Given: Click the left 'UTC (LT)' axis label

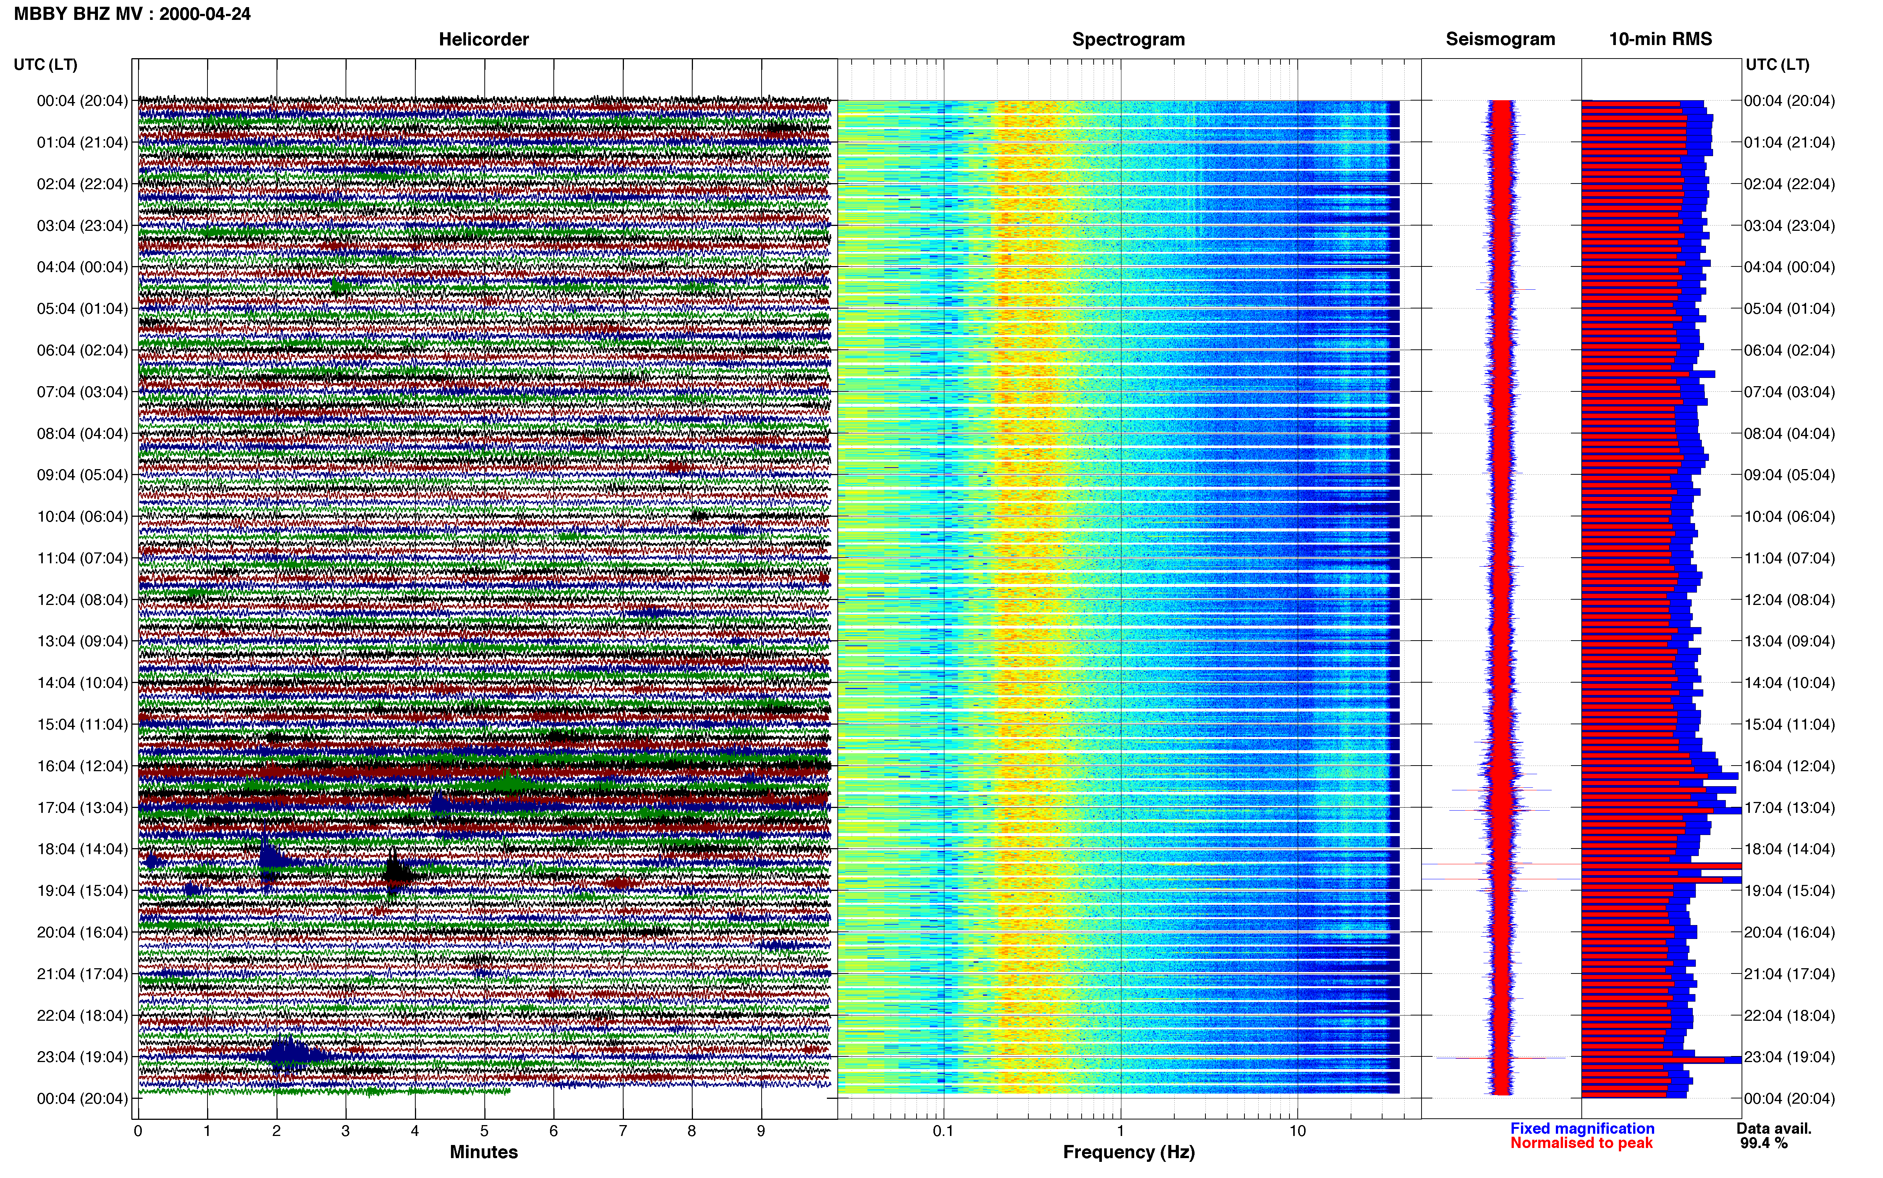Looking at the screenshot, I should click(45, 64).
